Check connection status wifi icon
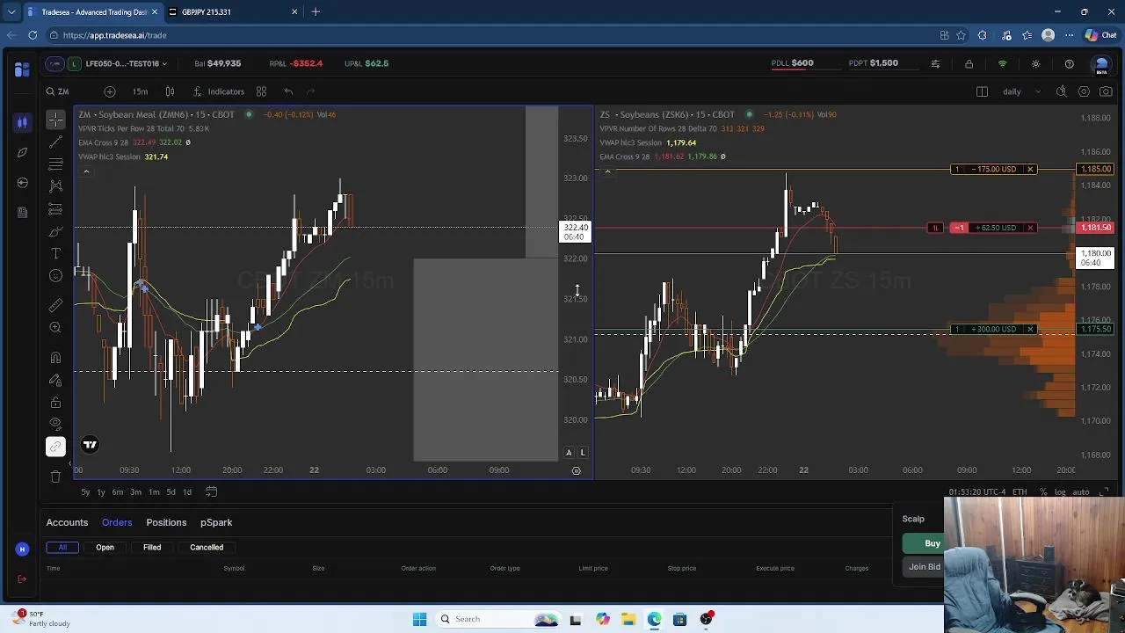Screen dimensions: 1125x633 [x=1002, y=64]
